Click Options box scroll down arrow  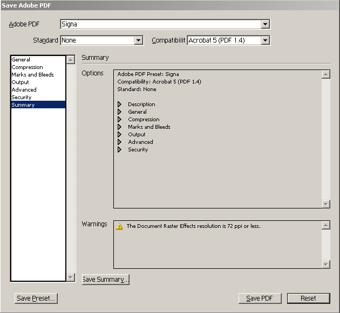(x=325, y=204)
